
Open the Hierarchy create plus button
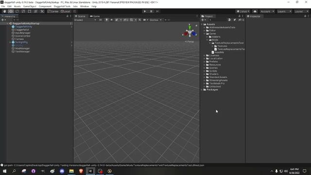point(3,20)
